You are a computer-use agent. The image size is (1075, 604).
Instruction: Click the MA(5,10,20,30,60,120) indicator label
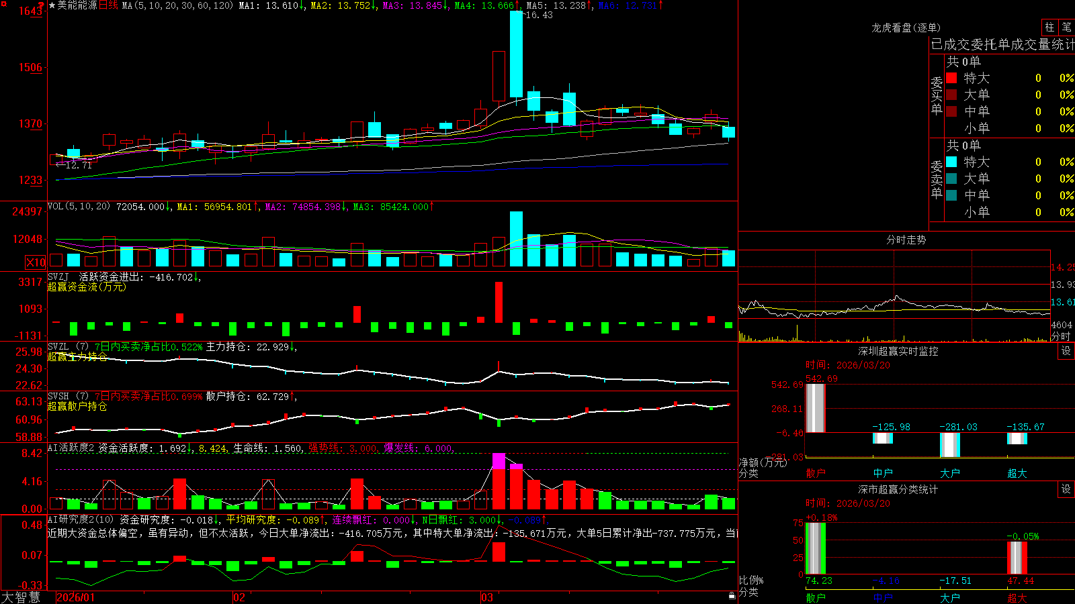[x=177, y=5]
